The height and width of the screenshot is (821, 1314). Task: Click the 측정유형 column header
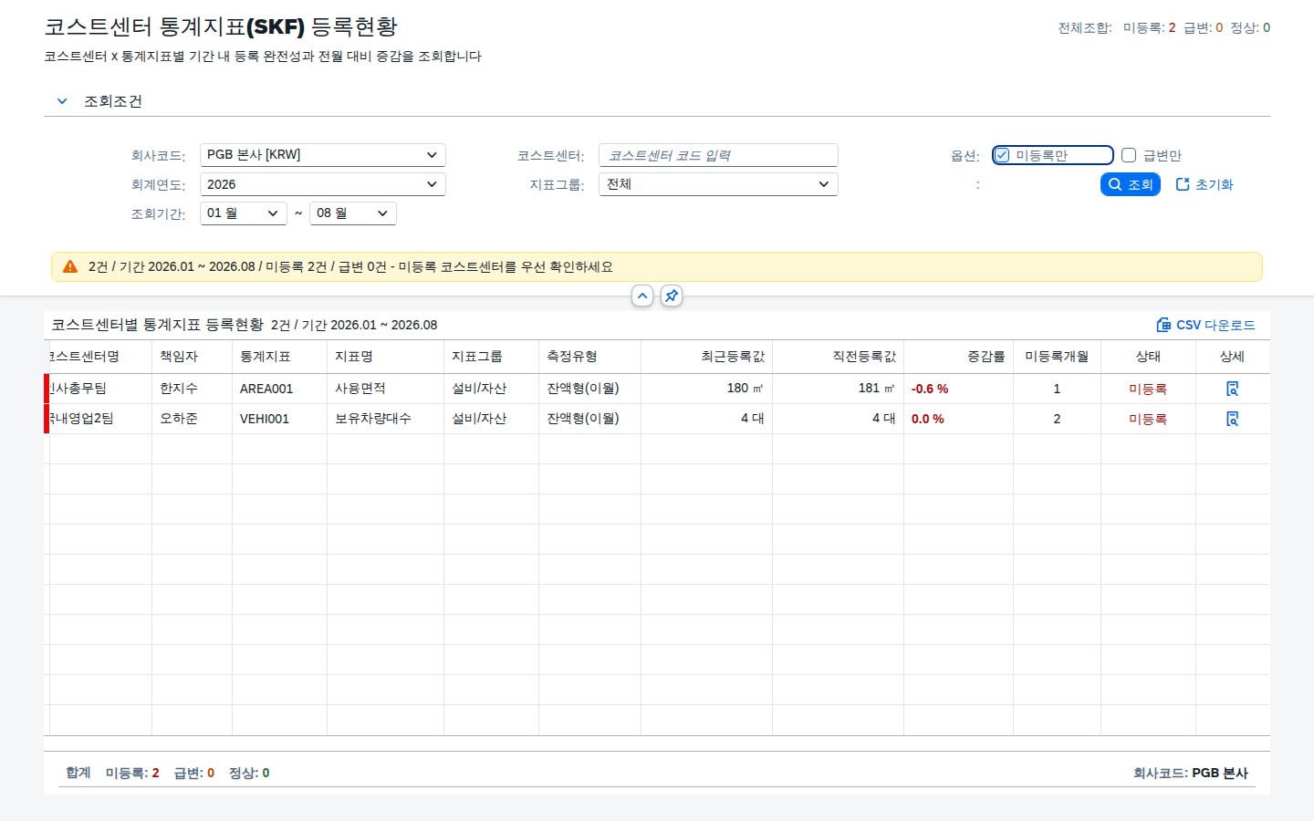[x=589, y=357]
